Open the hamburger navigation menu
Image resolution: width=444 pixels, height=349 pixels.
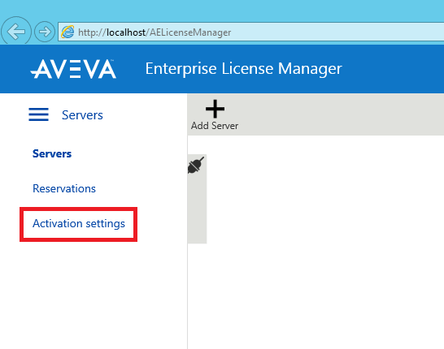click(38, 114)
